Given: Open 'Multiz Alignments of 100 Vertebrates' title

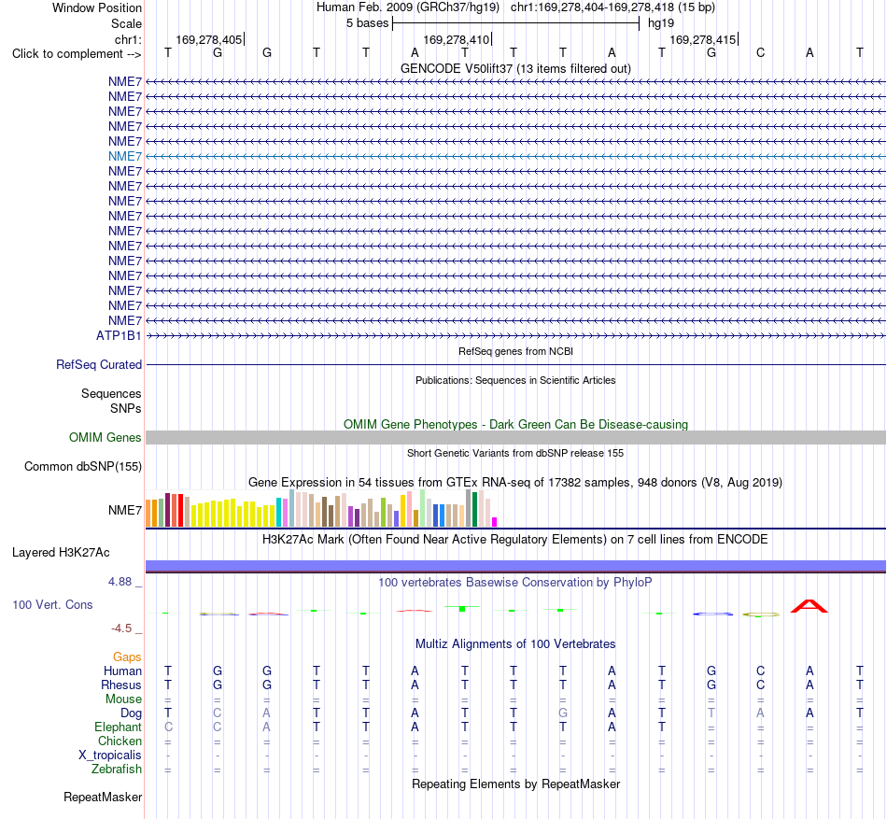Looking at the screenshot, I should point(515,643).
